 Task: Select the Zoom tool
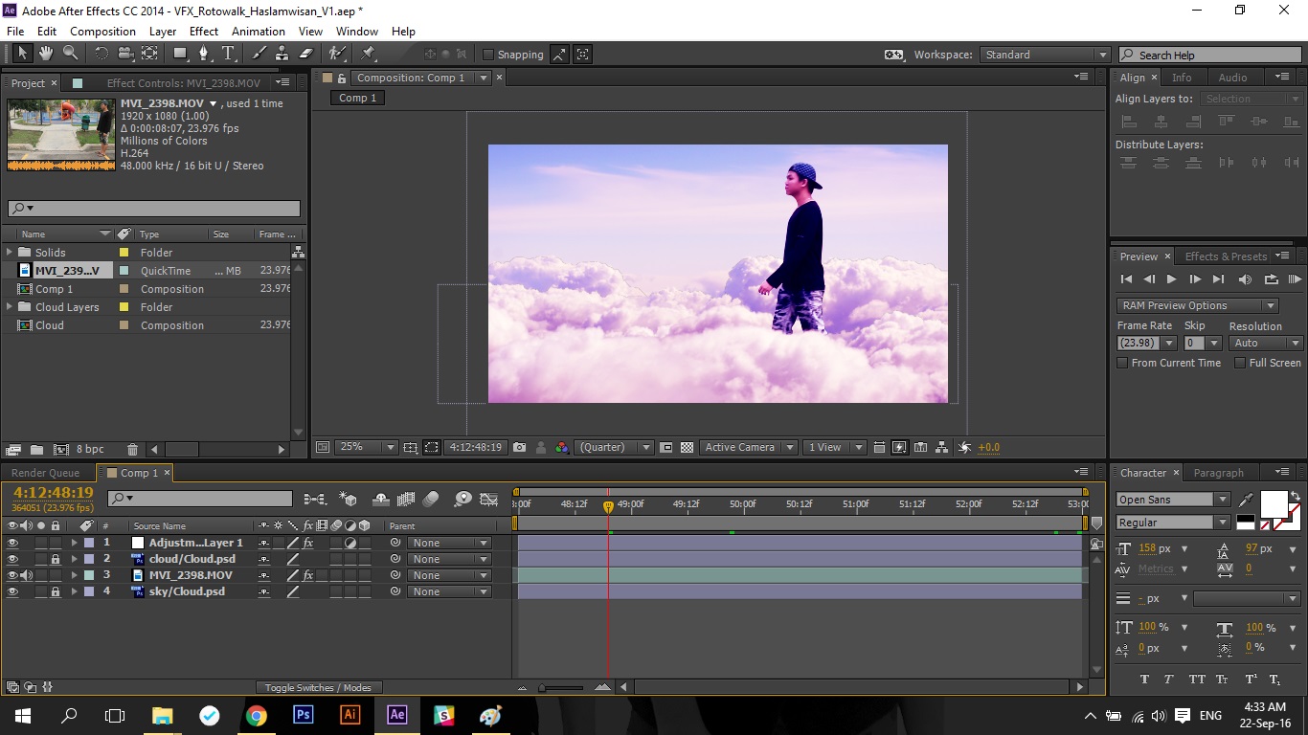[69, 55]
